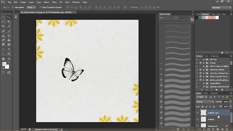
Task: Select the Zoom tool
Action: click(x=9, y=59)
